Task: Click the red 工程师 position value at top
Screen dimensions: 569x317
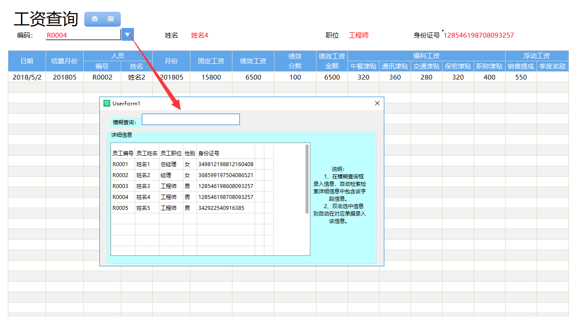Action: 359,35
